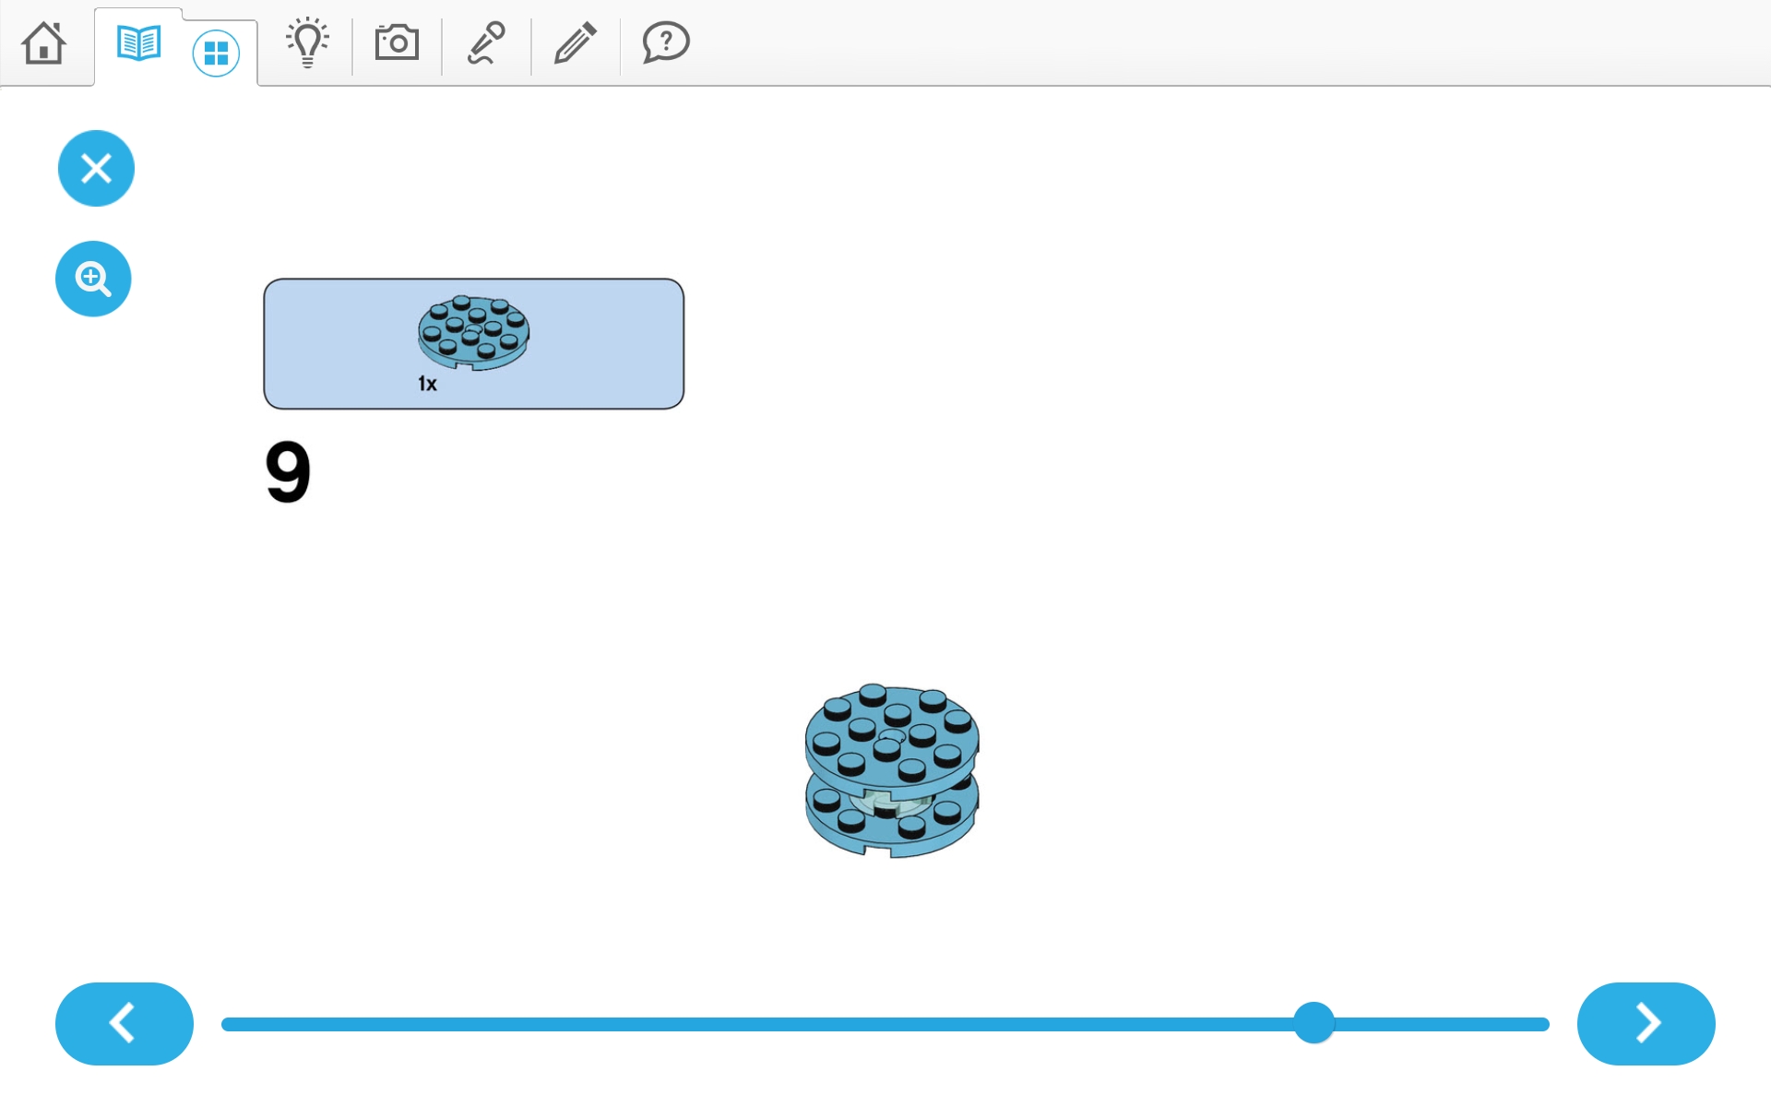Viewport: 1771px width, 1107px height.
Task: Go to the Home screen
Action: point(44,42)
